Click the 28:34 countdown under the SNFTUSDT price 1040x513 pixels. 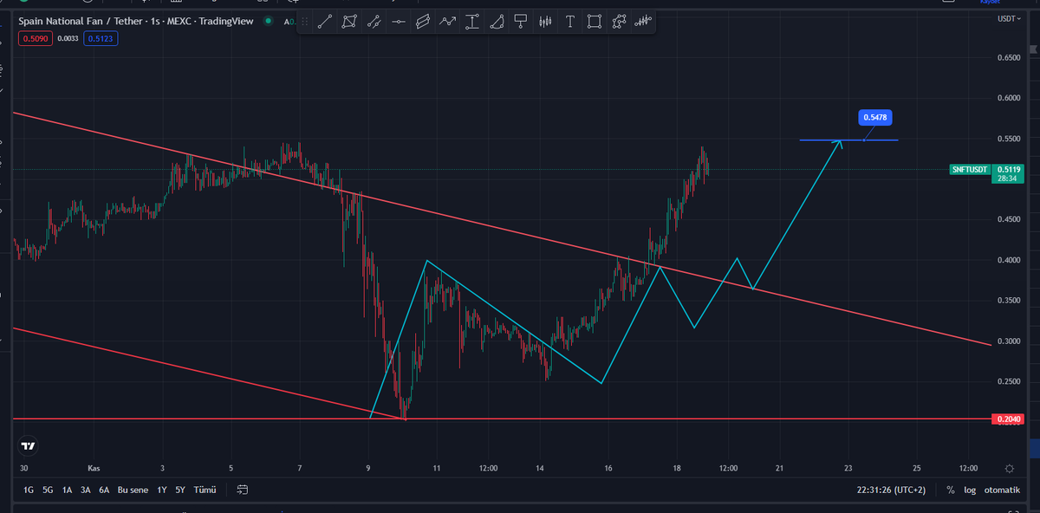point(1007,179)
